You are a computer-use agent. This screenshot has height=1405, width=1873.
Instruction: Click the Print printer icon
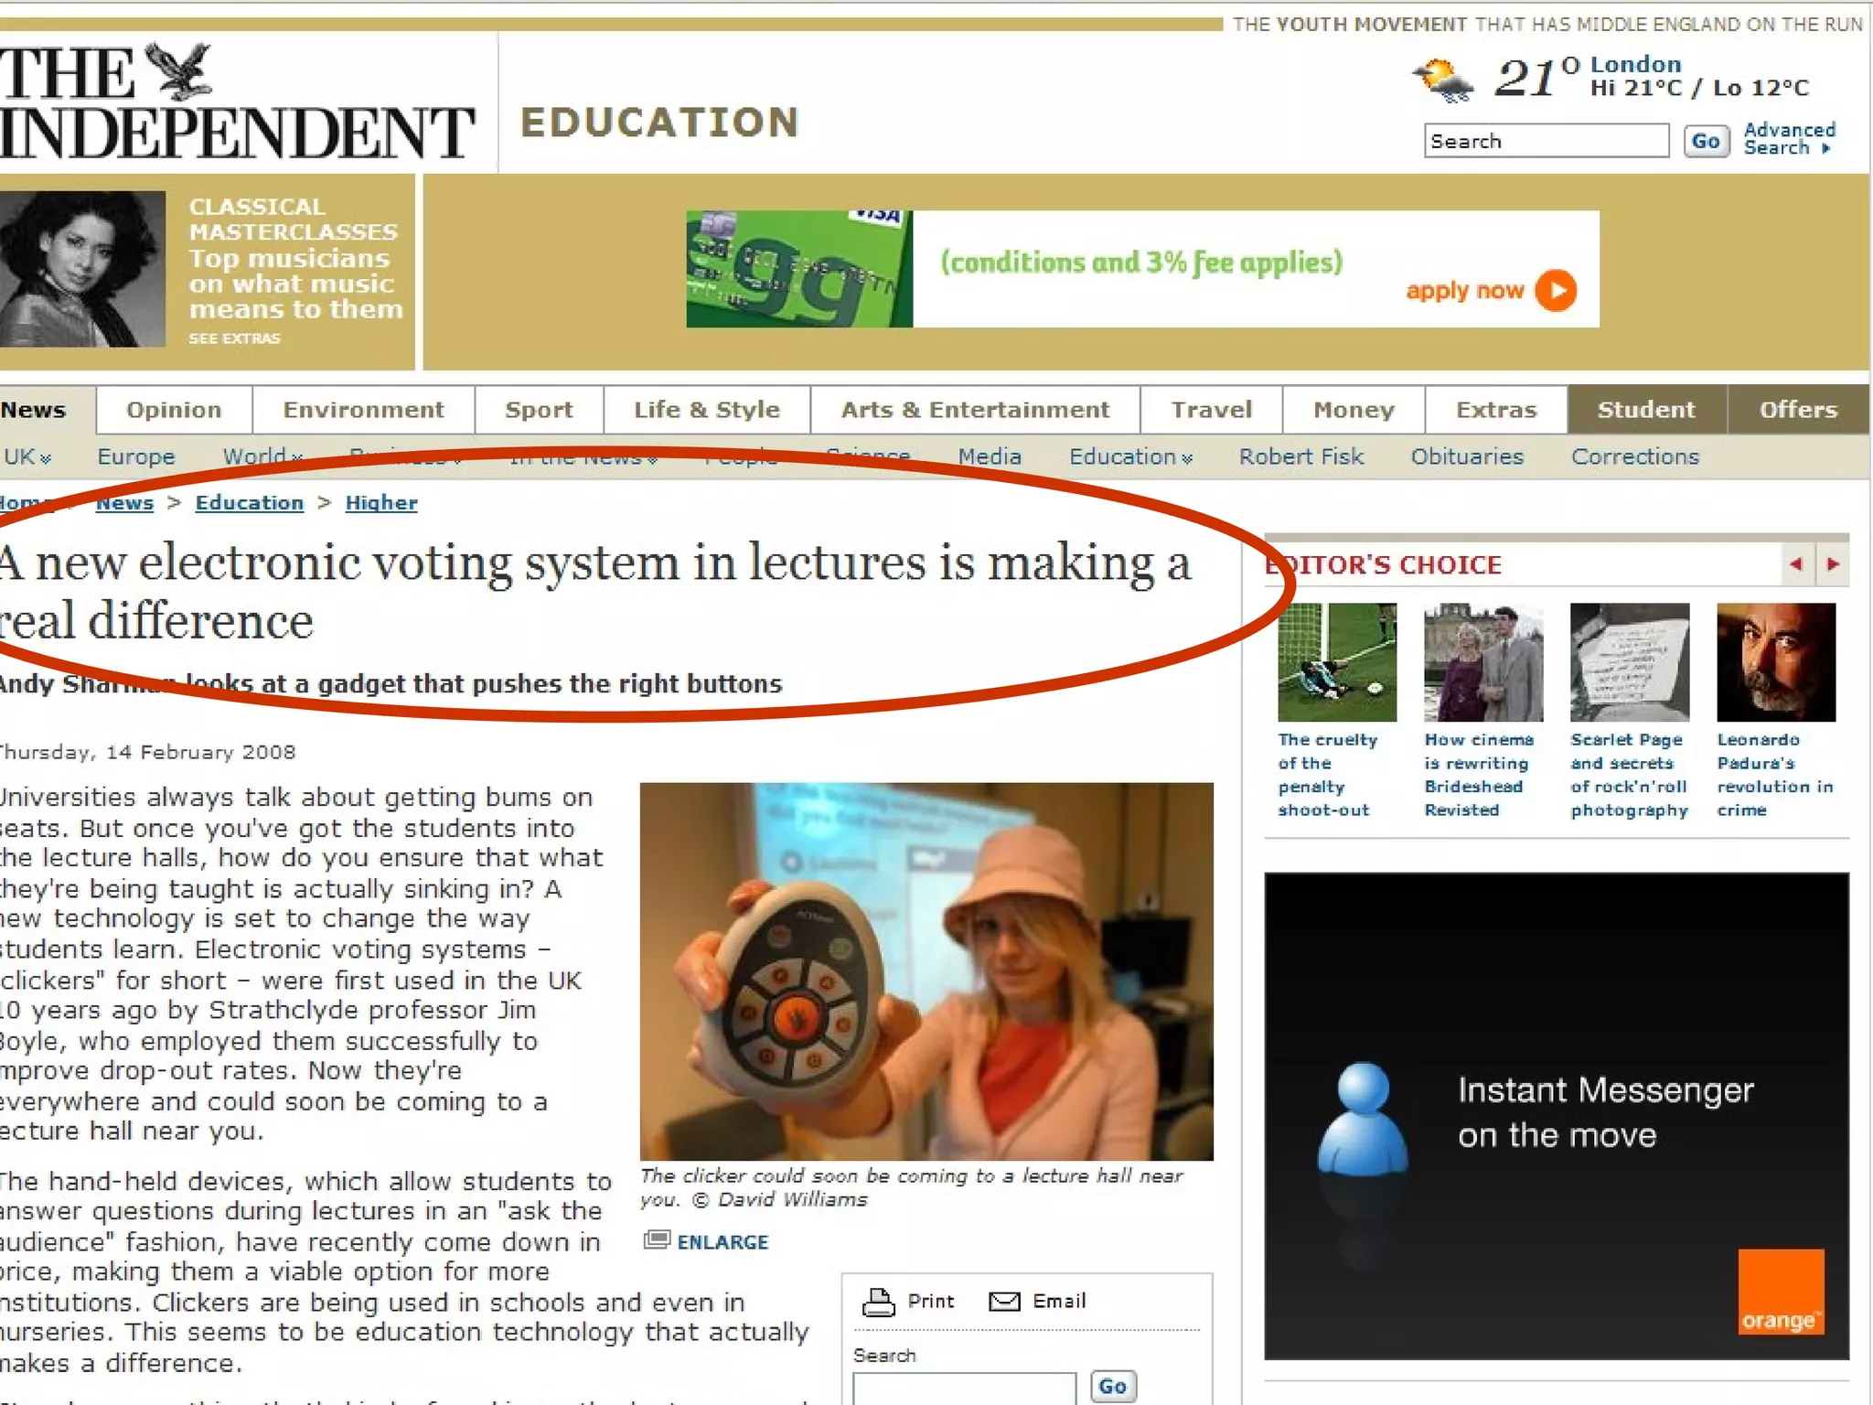click(879, 1301)
